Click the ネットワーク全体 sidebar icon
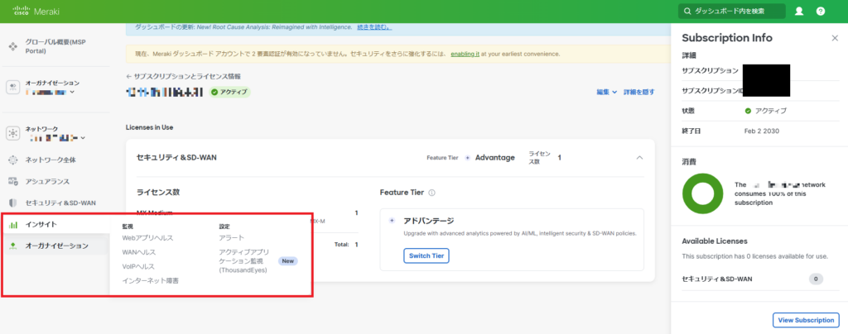Screen dimensions: 848x334 coord(13,160)
